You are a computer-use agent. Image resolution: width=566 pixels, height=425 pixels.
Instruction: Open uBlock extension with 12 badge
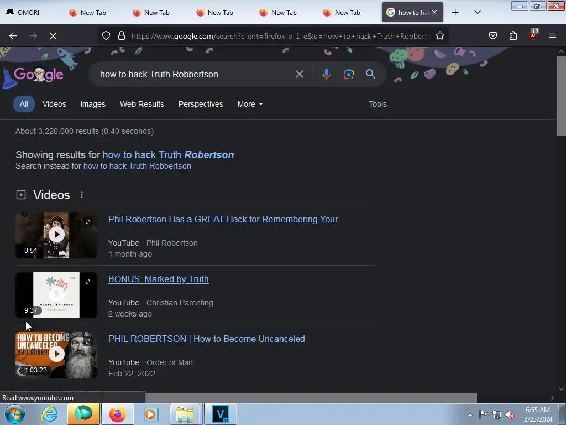tap(533, 35)
